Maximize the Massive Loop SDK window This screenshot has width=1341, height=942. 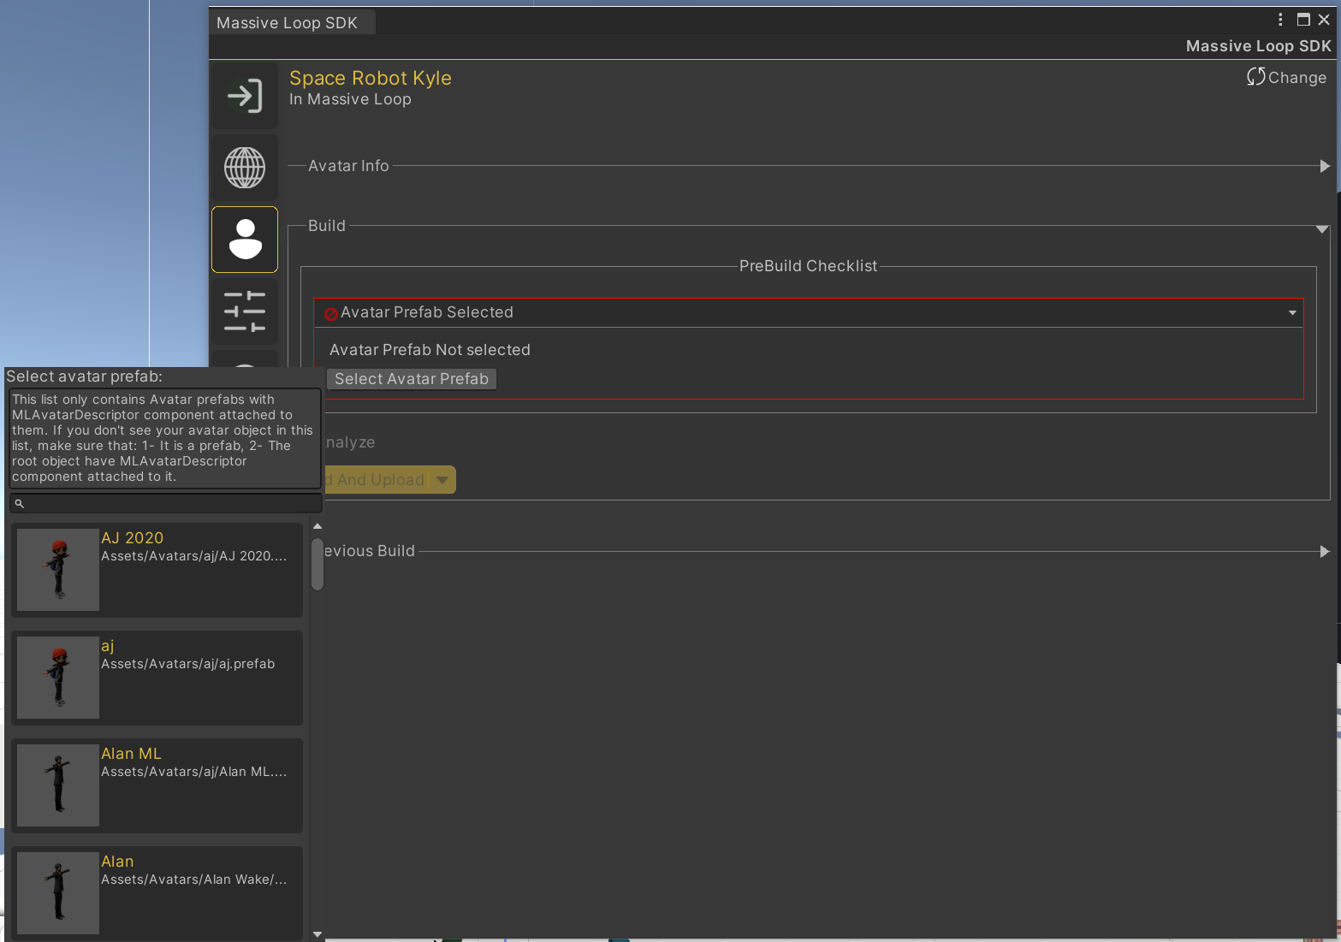[x=1303, y=20]
